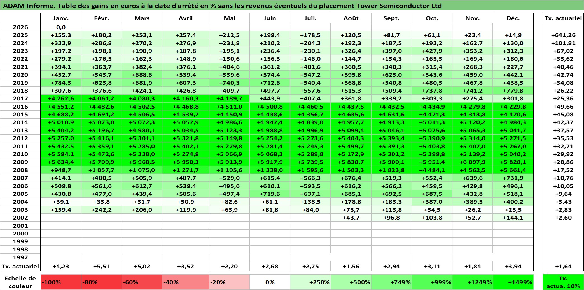Select the ADAM Informe title banner text
Image resolution: width=584 pixels, height=290 pixels.
[x=223, y=6]
